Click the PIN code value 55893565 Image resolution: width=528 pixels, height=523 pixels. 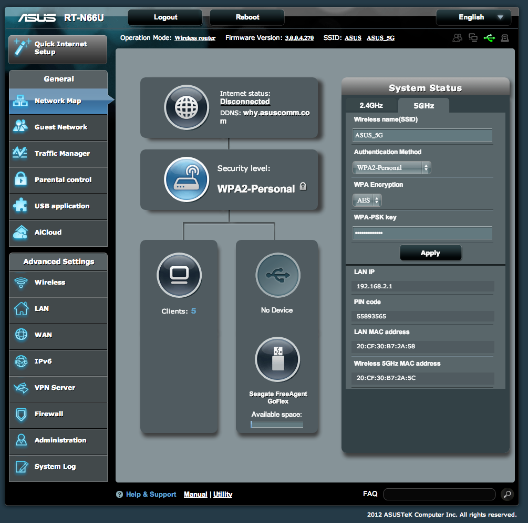pos(371,316)
